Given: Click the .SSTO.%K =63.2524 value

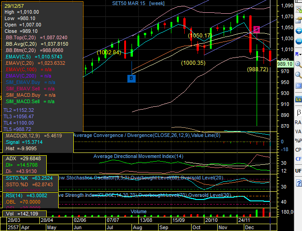Looking at the screenshot, I should pyautogui.click(x=28, y=178).
